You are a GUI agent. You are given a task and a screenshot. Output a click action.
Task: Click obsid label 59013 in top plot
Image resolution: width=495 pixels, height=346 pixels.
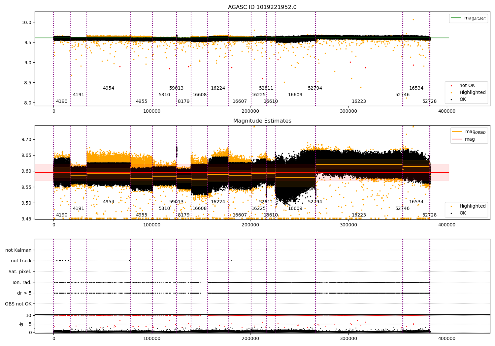[176, 88]
